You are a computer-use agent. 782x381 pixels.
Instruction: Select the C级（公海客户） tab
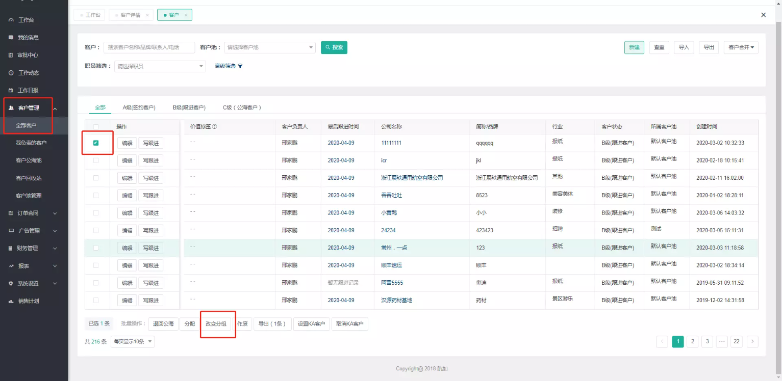(242, 107)
